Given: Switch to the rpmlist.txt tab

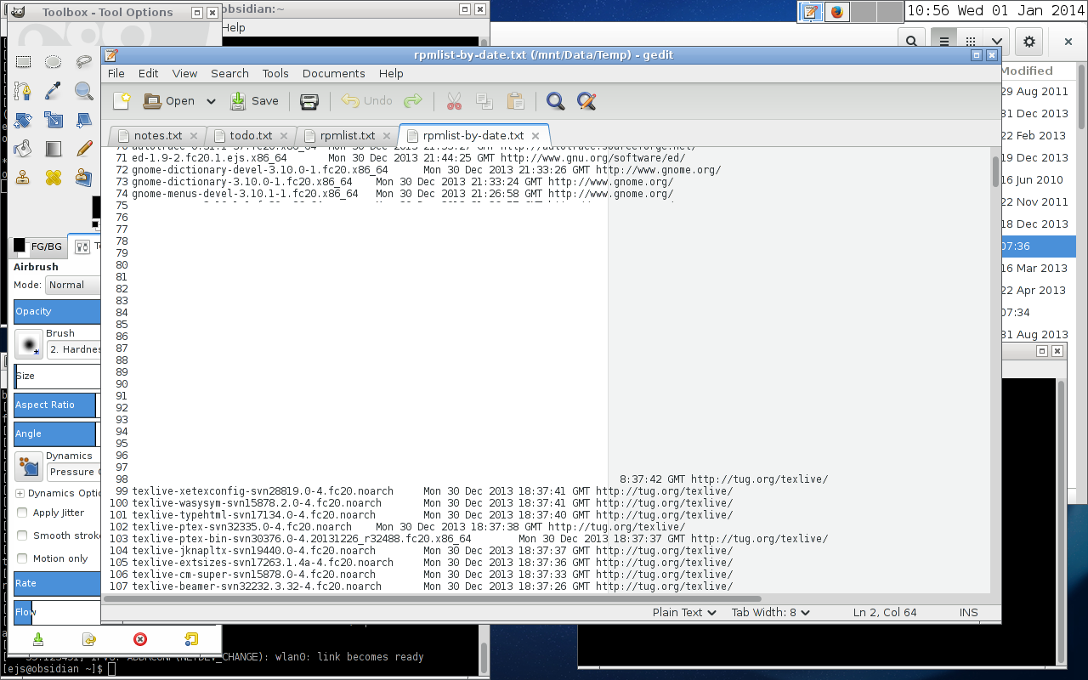Looking at the screenshot, I should [x=347, y=135].
